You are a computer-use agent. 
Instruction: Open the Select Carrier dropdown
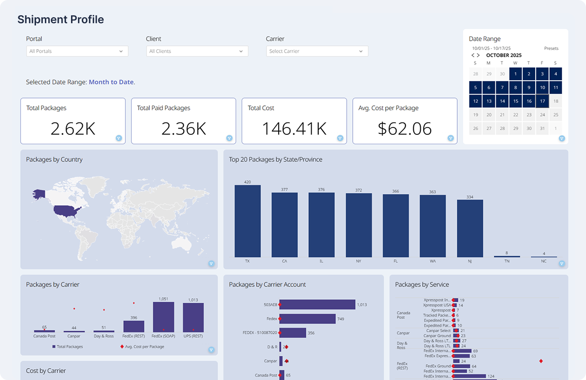[317, 51]
